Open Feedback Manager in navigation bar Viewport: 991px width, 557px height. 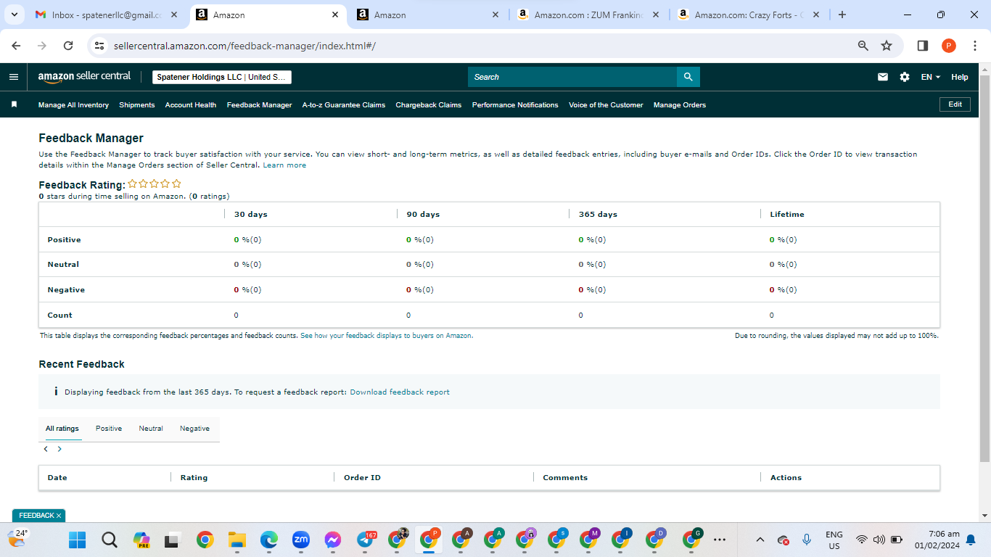[259, 105]
